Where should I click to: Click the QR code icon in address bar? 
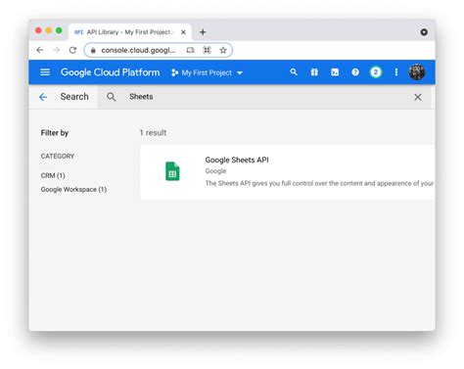207,50
